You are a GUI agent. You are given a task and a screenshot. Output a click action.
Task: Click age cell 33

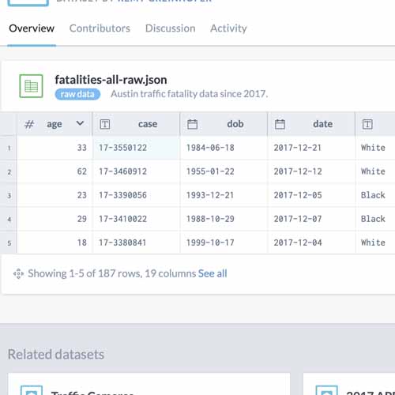click(x=55, y=148)
